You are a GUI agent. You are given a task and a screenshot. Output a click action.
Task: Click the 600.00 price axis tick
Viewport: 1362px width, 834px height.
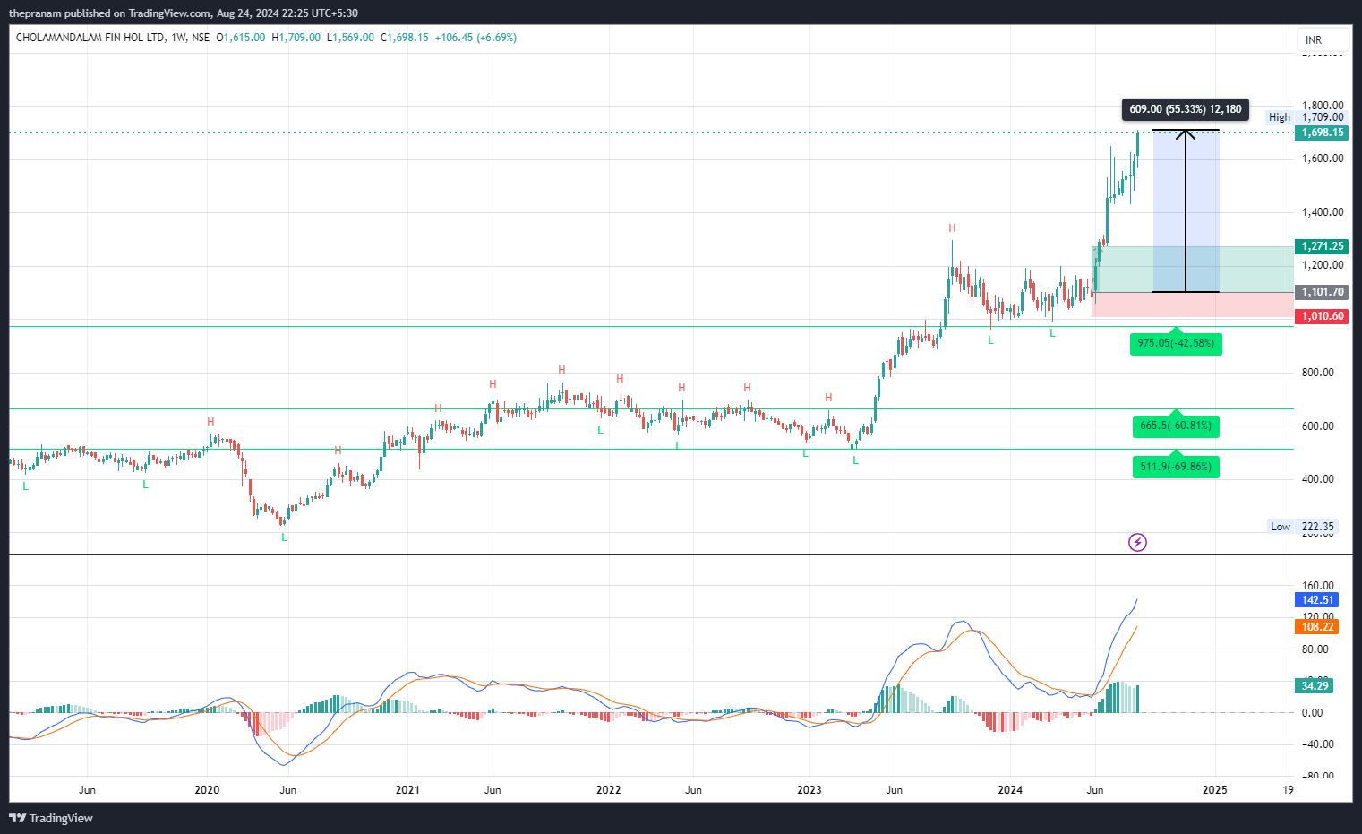(1318, 426)
